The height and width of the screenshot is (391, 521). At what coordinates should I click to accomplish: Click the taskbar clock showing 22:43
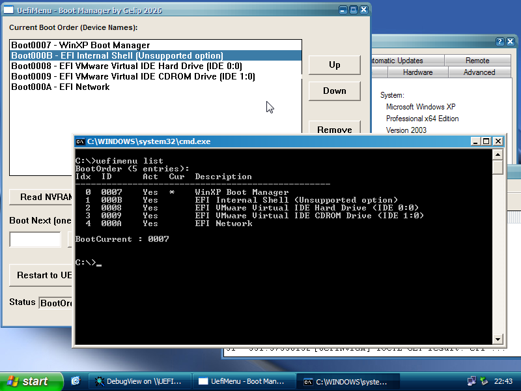pos(503,381)
